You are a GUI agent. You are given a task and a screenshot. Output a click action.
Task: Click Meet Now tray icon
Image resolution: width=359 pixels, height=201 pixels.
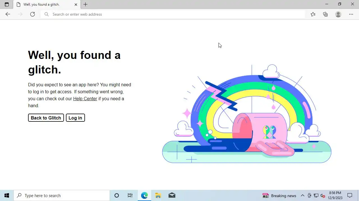[309, 195]
